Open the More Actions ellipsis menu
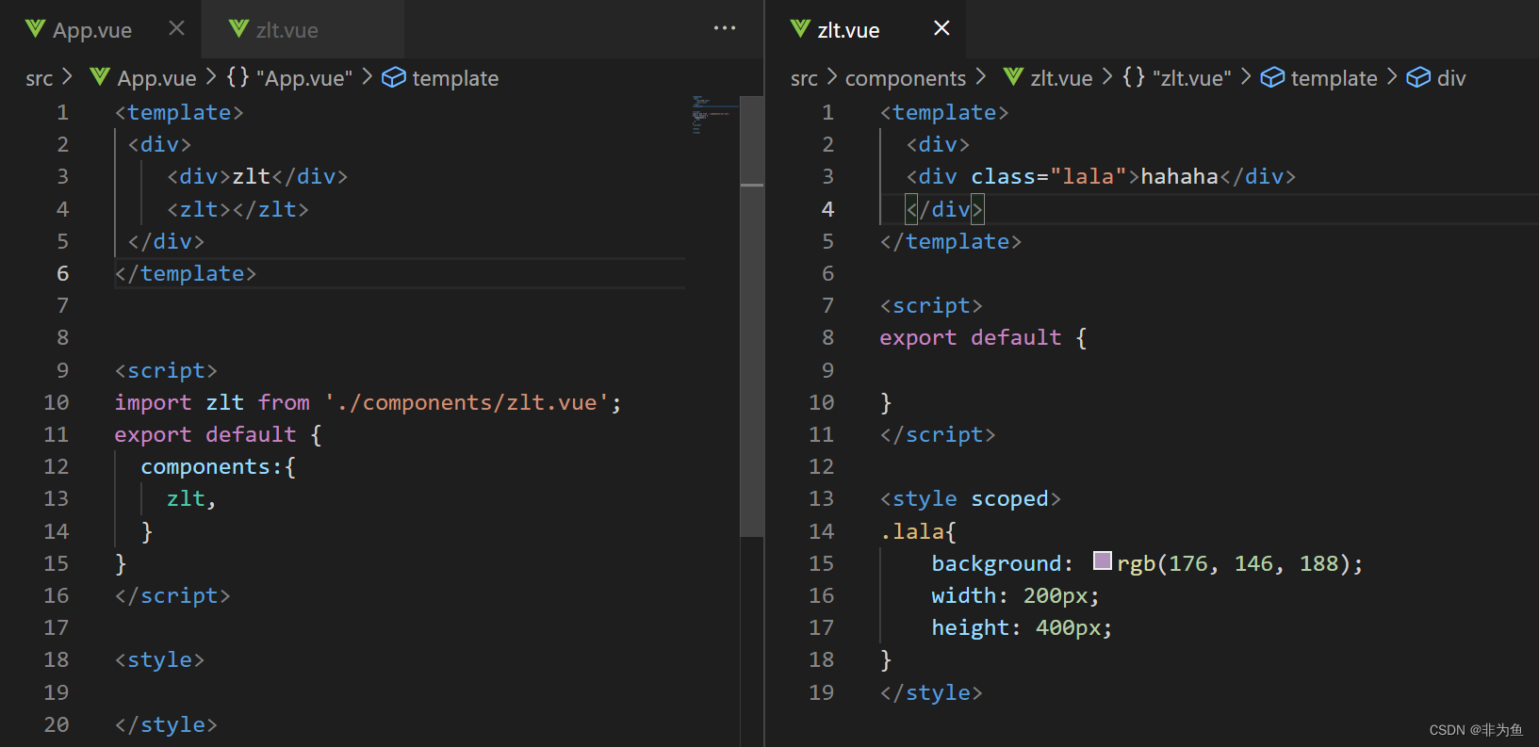 [725, 28]
